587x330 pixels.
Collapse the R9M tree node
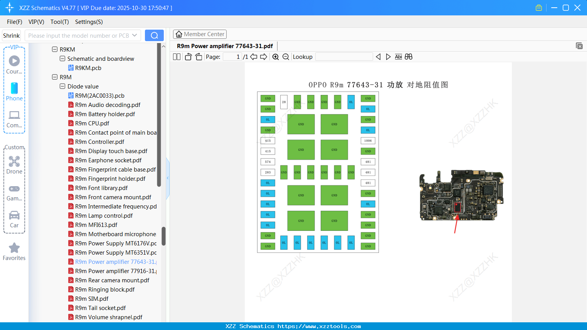pos(55,77)
